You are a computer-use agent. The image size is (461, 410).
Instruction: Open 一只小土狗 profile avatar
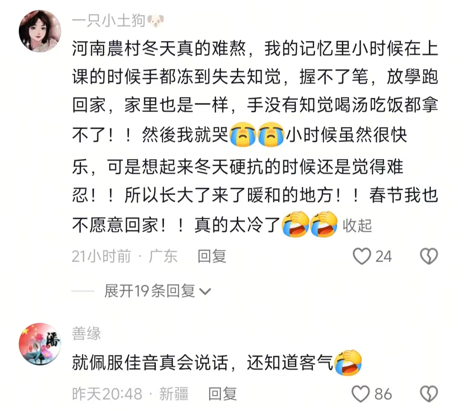click(x=40, y=31)
